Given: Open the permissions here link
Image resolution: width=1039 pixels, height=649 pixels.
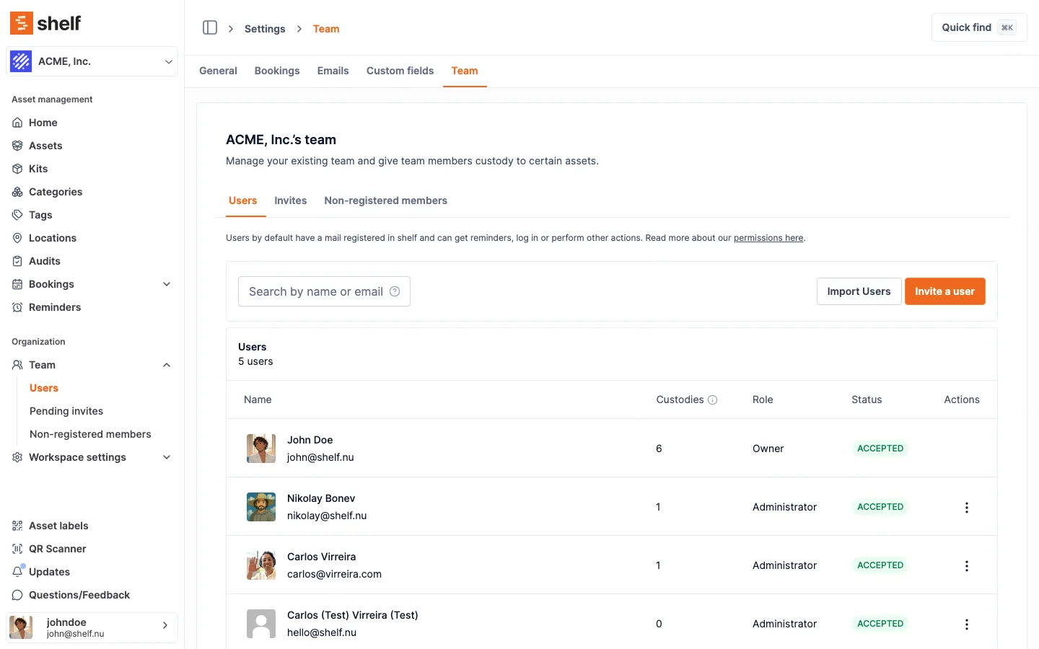Looking at the screenshot, I should pos(768,238).
